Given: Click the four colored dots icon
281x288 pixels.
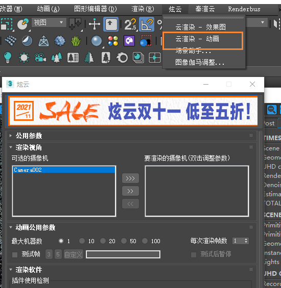Looking at the screenshot, I should pyautogui.click(x=113, y=41).
